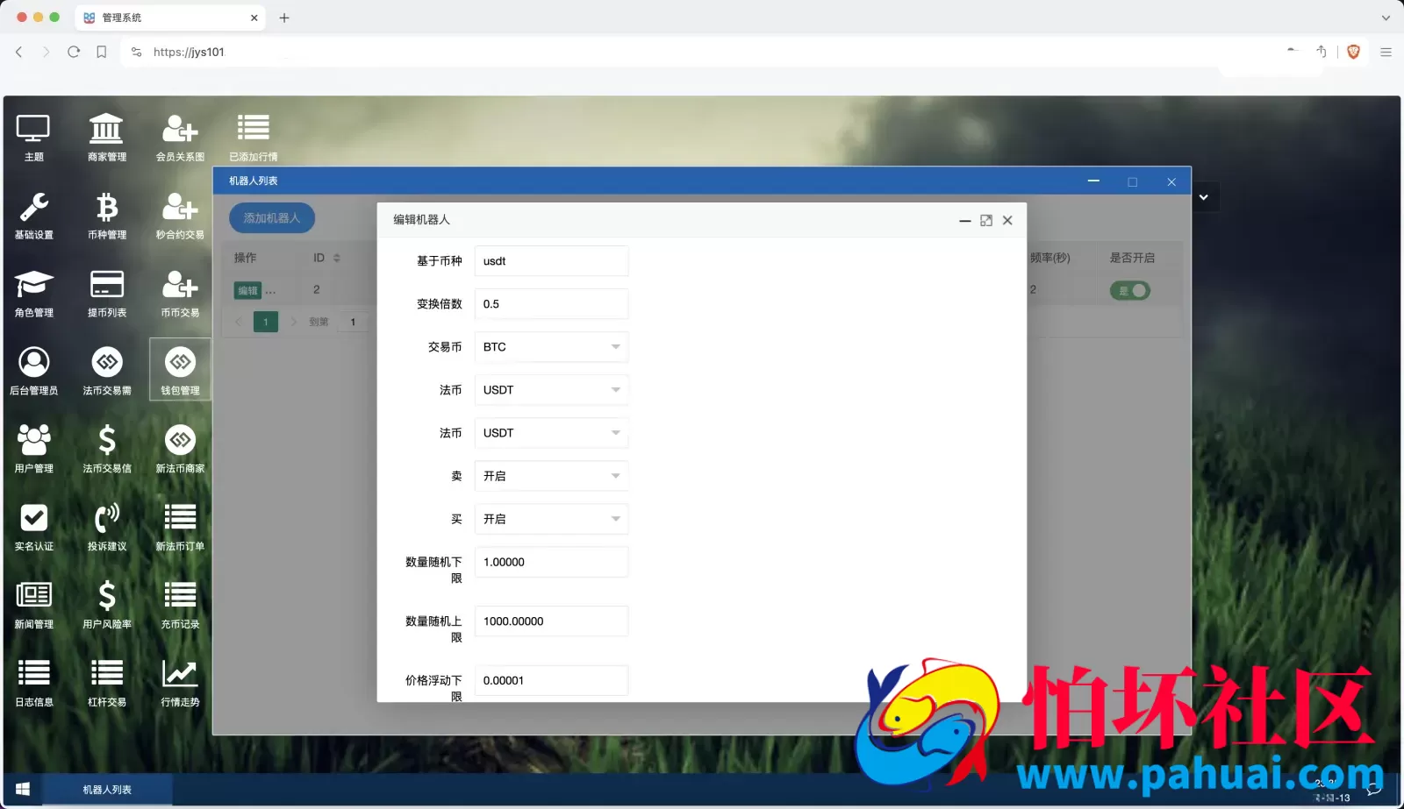Screen dimensions: 1404x809
Task: Open 用户管理 group icon
Action: (x=33, y=450)
